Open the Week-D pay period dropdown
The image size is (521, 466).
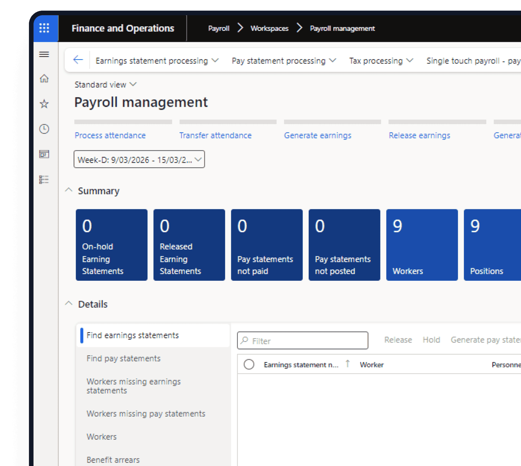pyautogui.click(x=139, y=159)
